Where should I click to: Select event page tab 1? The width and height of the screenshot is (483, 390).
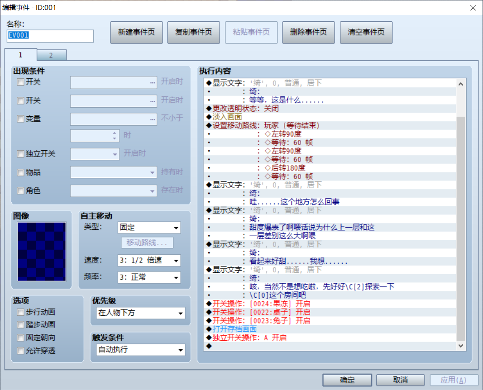pos(21,55)
